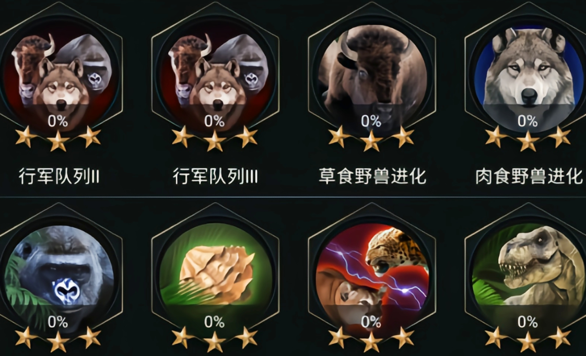Click the 行军队列II label
Viewport: 586px width, 356px height.
pos(59,176)
